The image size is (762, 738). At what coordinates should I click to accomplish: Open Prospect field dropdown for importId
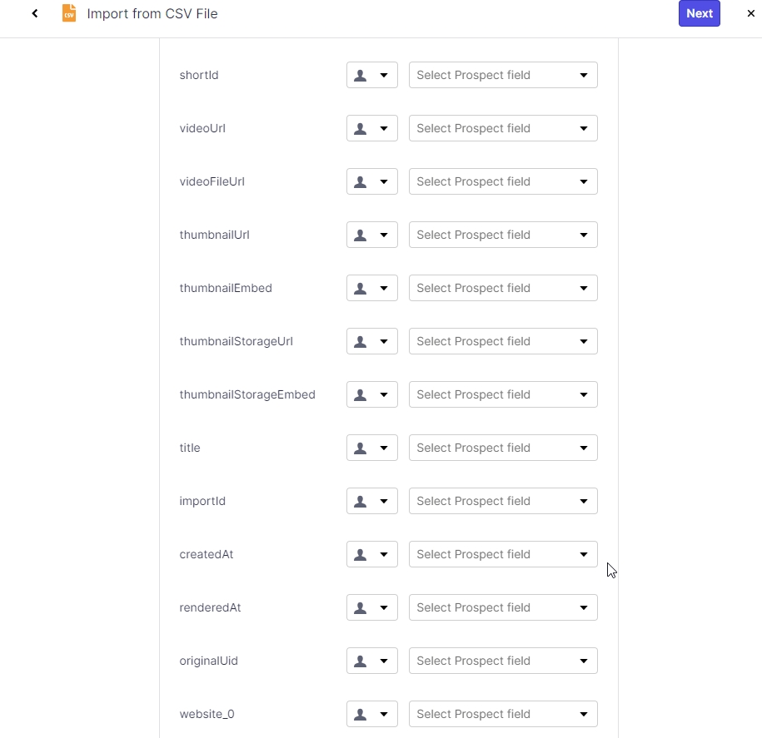503,501
